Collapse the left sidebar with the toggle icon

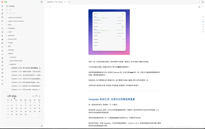tap(42, 2)
